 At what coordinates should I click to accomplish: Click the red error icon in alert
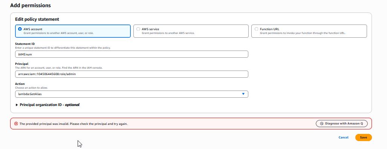click(16, 124)
